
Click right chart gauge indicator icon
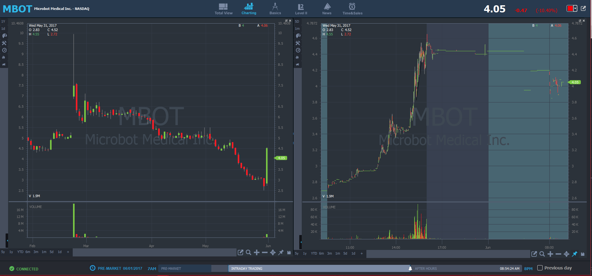pos(298,50)
